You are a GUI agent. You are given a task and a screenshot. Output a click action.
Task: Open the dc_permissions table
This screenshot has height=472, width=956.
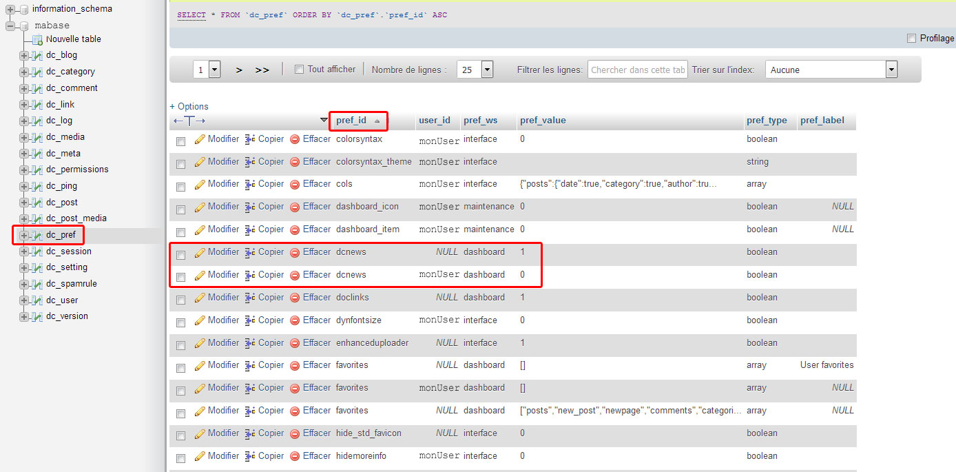(x=77, y=170)
